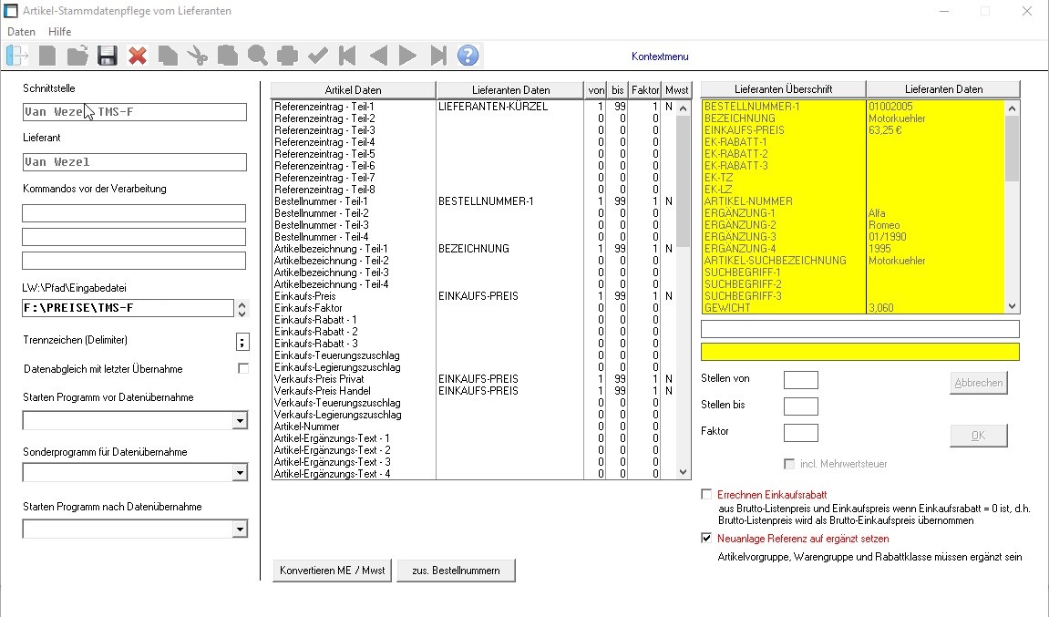Toggle Datenabgleich mit letzter Übernahme checkbox
The height and width of the screenshot is (617, 1049).
click(x=243, y=369)
